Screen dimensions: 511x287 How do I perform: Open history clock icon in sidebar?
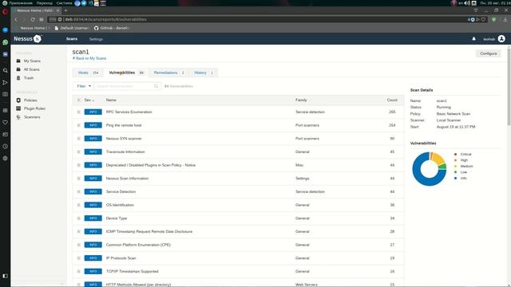6,146
